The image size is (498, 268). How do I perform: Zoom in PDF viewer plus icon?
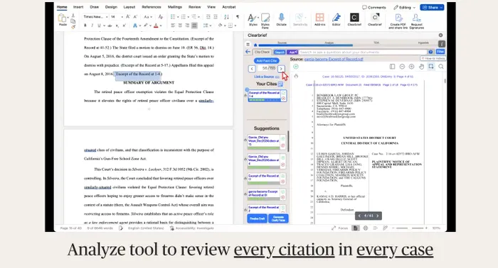pos(411,67)
